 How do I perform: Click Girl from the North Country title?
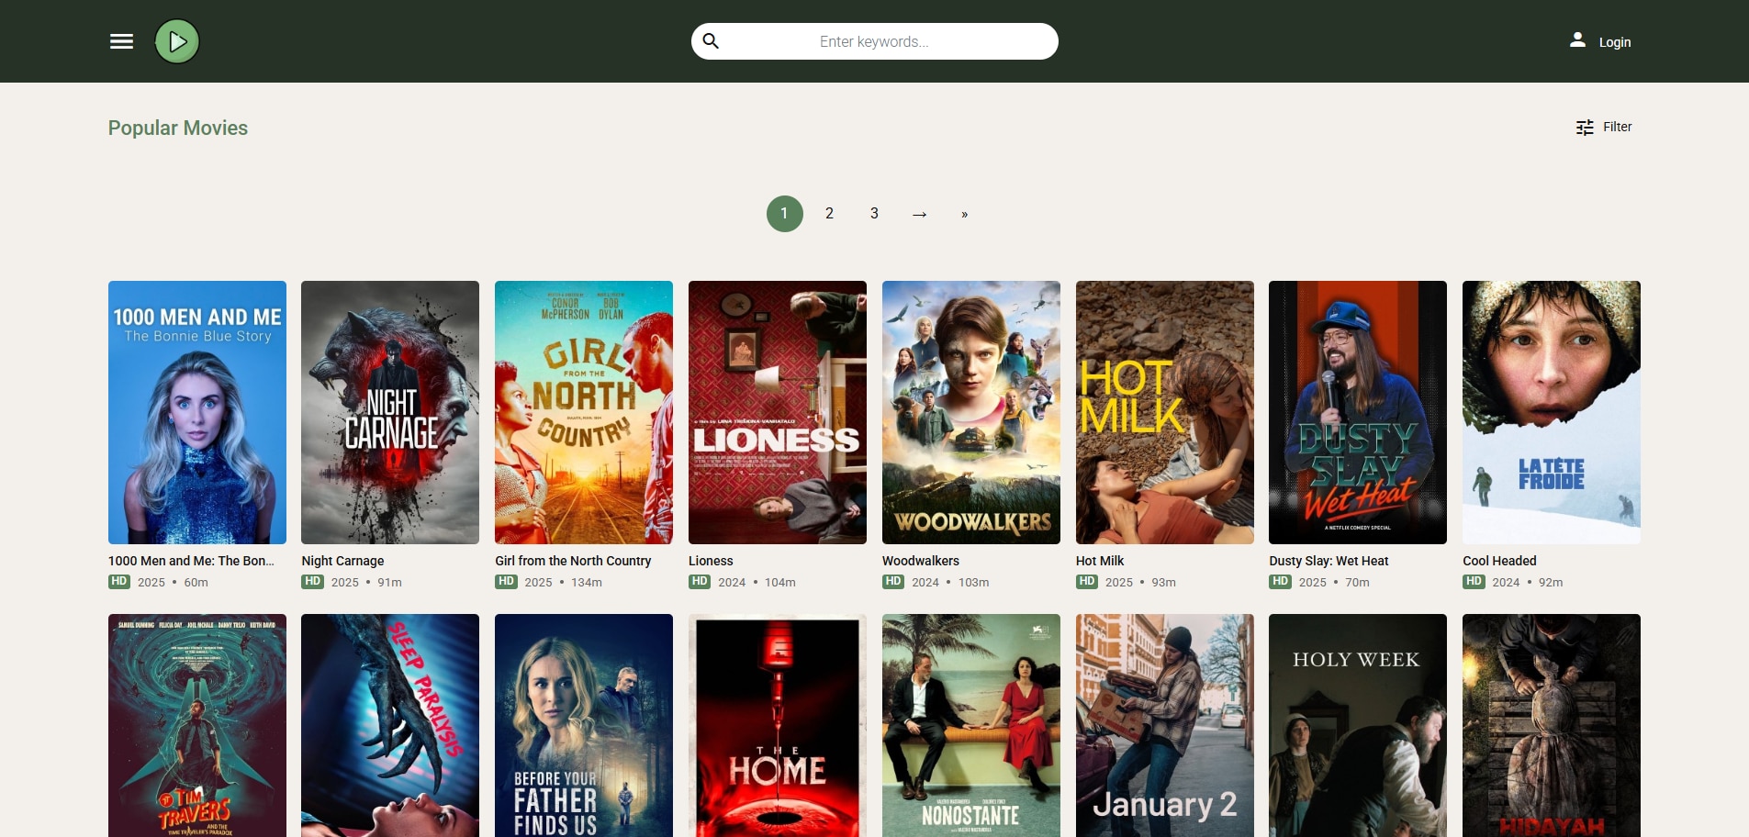pyautogui.click(x=573, y=561)
